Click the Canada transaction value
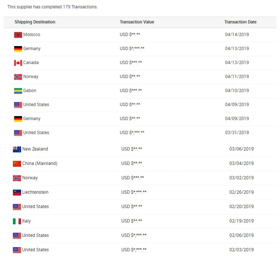 coord(131,63)
